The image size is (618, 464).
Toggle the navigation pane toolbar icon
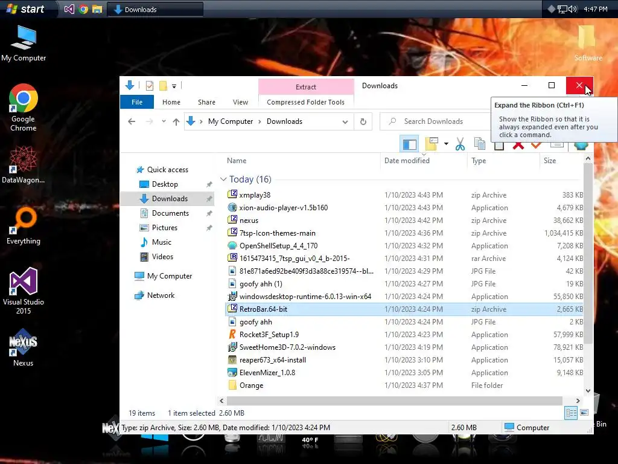pos(409,144)
